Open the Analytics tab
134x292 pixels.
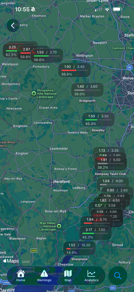pos(91,276)
